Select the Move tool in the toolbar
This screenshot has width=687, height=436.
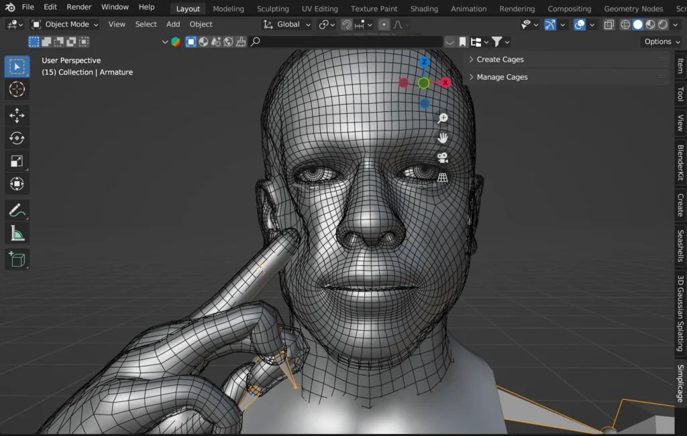(x=17, y=115)
